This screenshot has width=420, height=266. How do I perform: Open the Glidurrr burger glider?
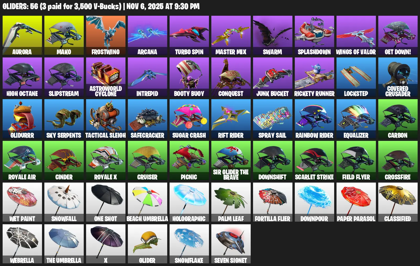coord(22,119)
